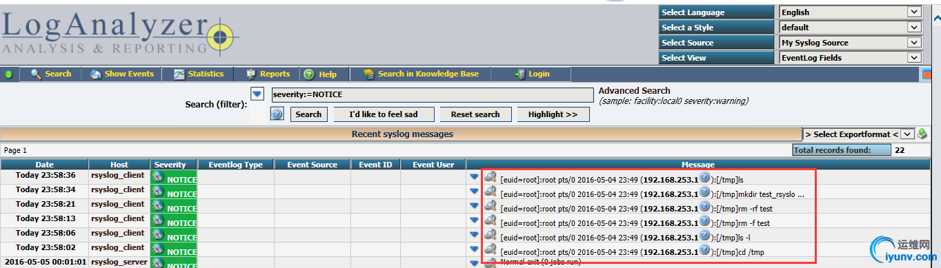This screenshot has height=268, width=941.
Task: Expand the search filter dropdown arrow
Action: coord(257,94)
